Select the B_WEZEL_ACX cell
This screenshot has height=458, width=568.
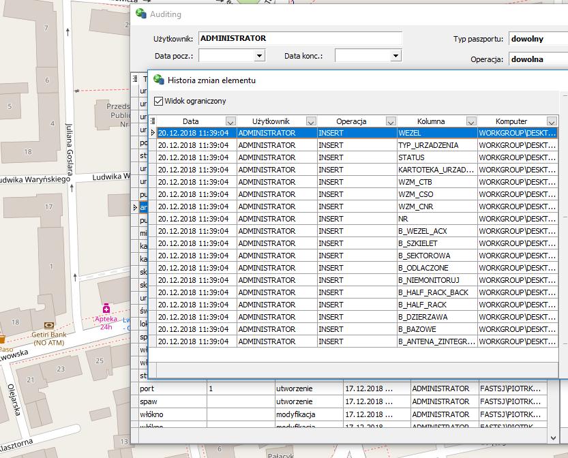click(x=437, y=231)
